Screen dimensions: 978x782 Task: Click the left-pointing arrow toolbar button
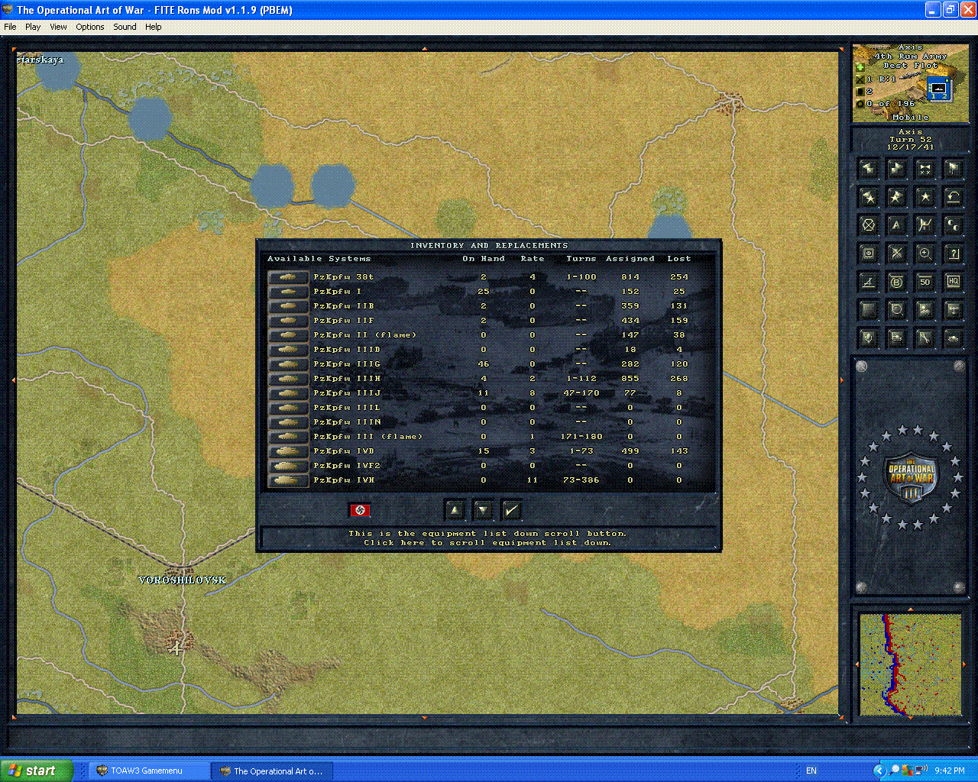(x=868, y=169)
